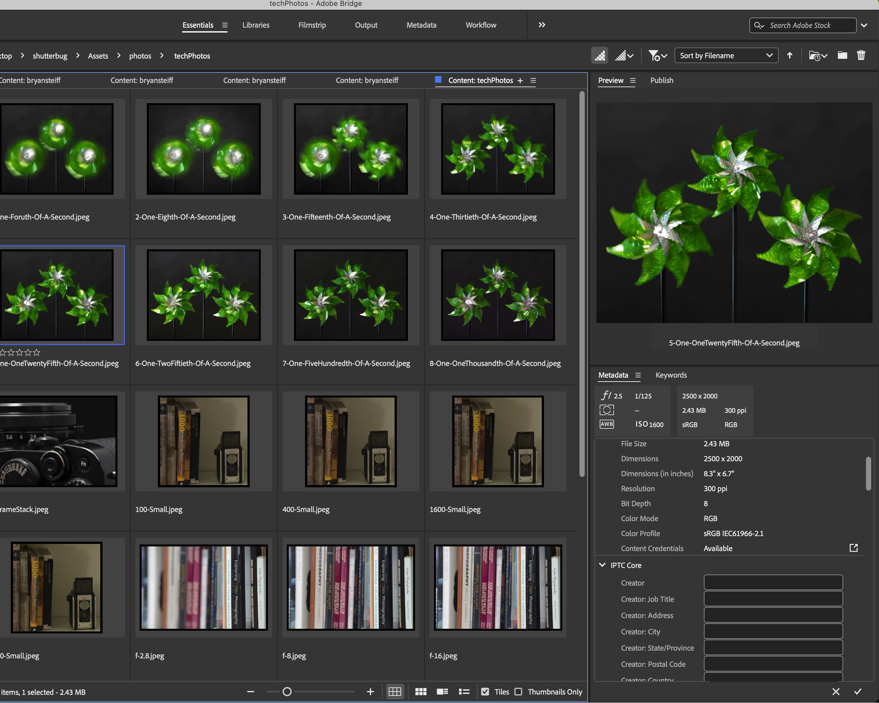Screen dimensions: 879x703
Task: Select the f-8.jpeg thumbnail
Action: tap(351, 587)
